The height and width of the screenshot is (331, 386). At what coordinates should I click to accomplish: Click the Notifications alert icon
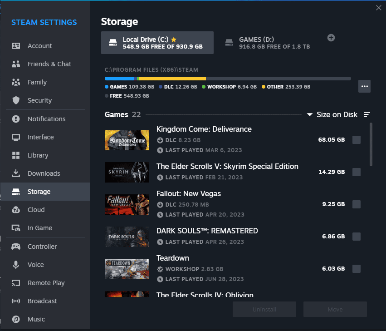16,119
